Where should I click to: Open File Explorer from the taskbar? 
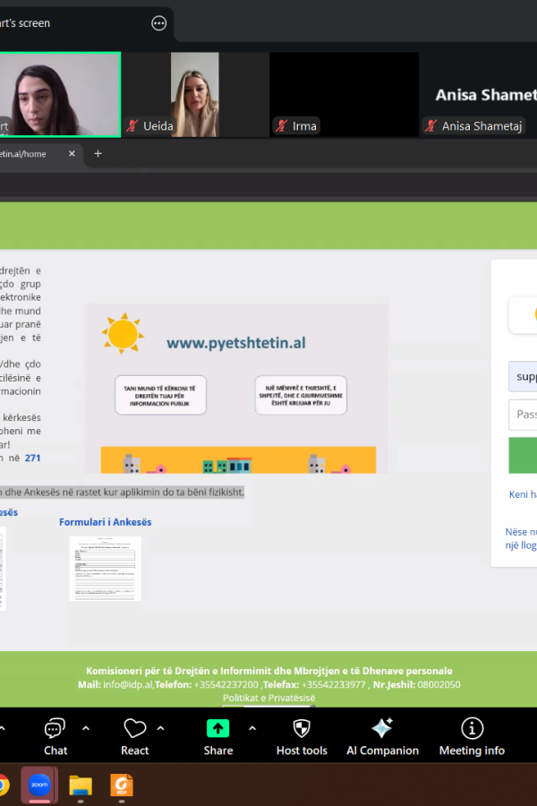coord(81,785)
